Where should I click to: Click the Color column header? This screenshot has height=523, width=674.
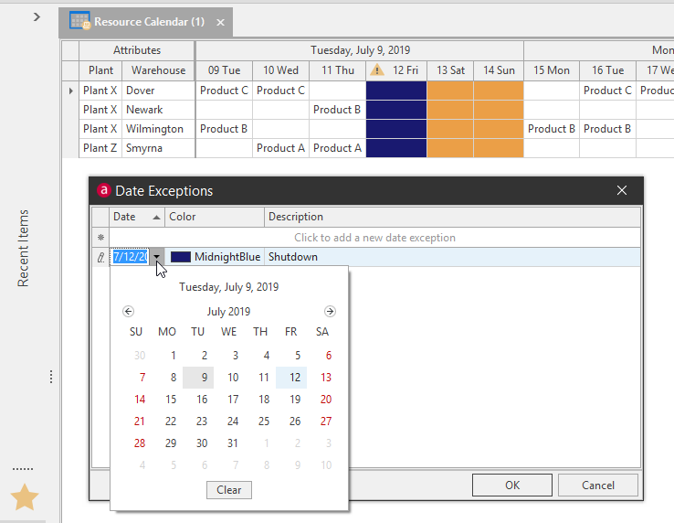click(215, 217)
